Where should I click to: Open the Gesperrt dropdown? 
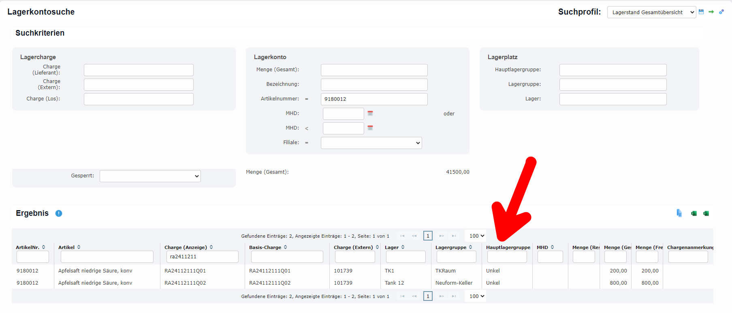click(150, 176)
